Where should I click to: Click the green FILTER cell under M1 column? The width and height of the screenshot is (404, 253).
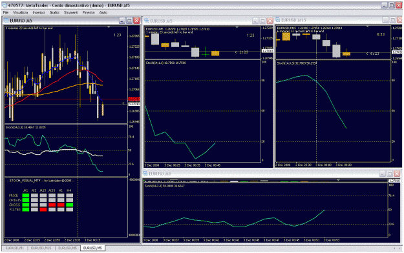[26, 210]
